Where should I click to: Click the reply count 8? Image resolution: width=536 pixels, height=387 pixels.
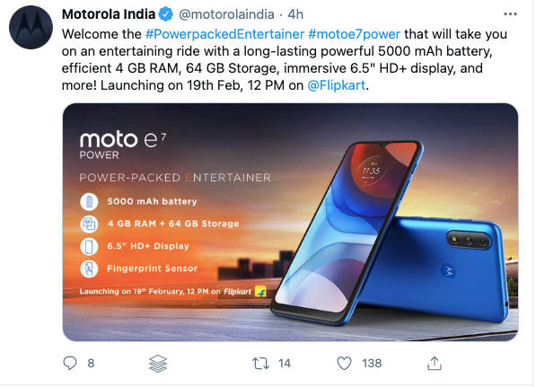91,364
